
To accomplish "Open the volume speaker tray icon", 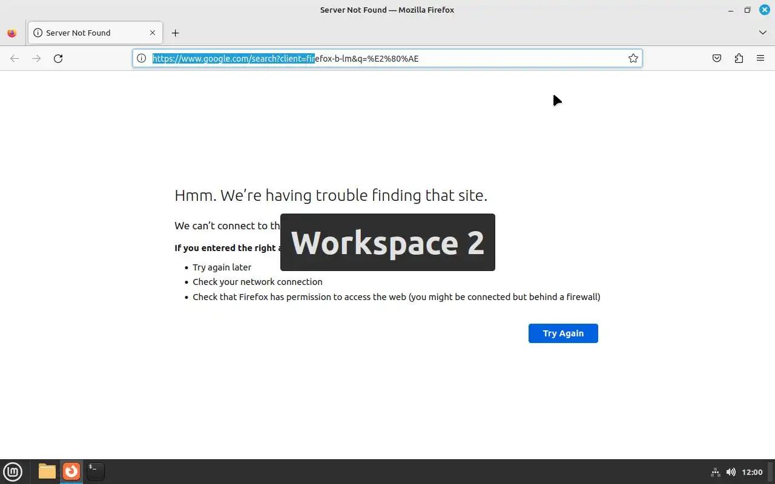I will pyautogui.click(x=731, y=472).
